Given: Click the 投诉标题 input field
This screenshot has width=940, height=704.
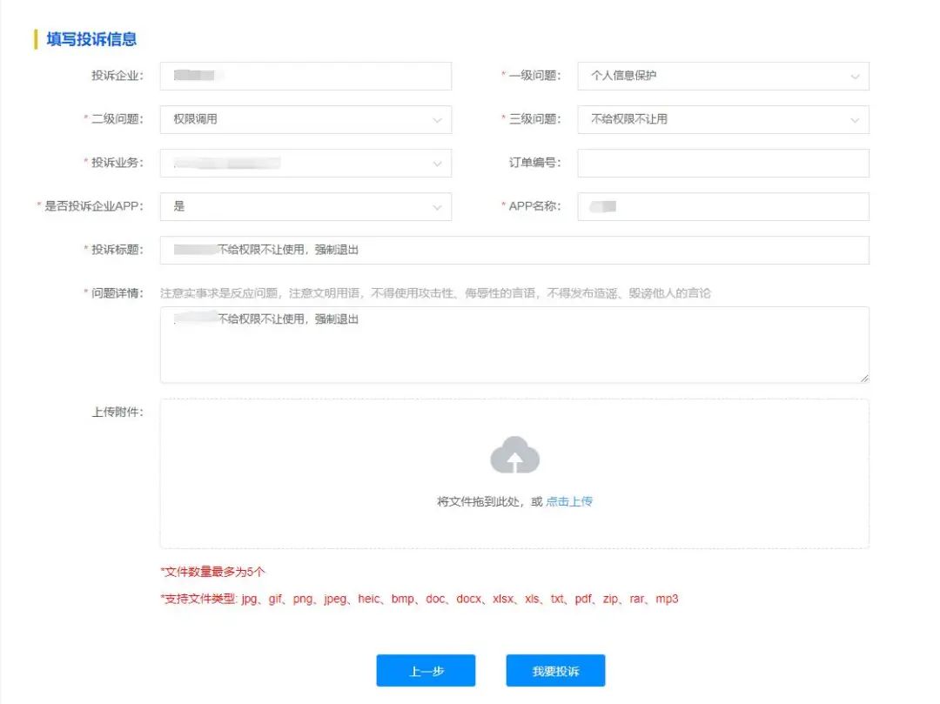Looking at the screenshot, I should [x=514, y=250].
